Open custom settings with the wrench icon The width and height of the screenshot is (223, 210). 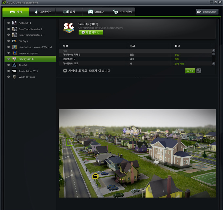pos(199,71)
